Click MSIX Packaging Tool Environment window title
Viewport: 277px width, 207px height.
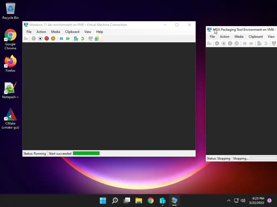pyautogui.click(x=245, y=30)
